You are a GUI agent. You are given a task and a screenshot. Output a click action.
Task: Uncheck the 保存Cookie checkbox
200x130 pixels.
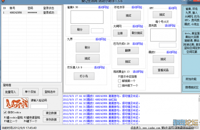click(5, 112)
